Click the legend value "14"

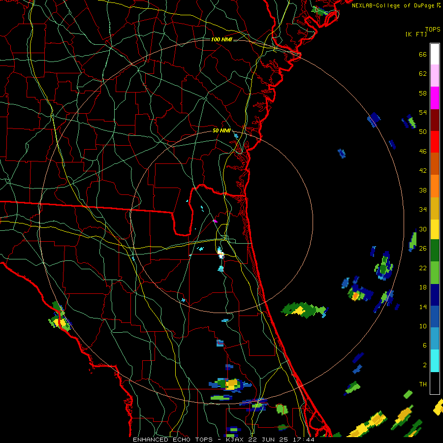click(x=423, y=307)
